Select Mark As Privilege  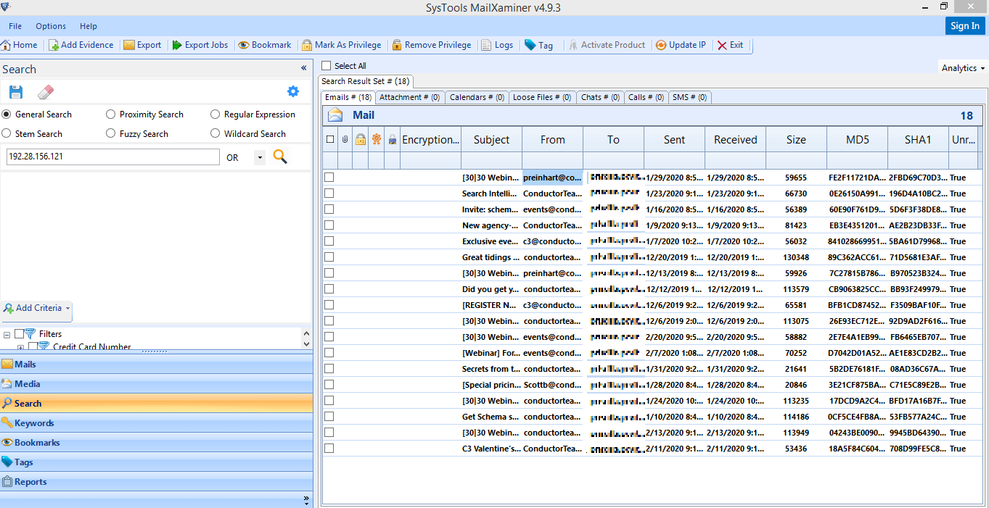[x=342, y=45]
